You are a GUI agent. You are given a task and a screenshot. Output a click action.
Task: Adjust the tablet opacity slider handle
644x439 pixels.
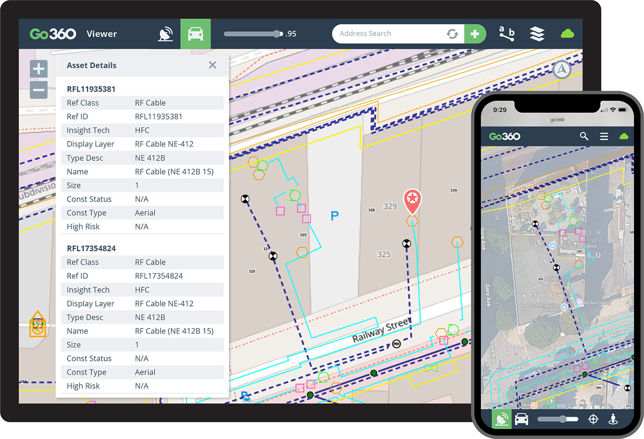click(x=277, y=34)
